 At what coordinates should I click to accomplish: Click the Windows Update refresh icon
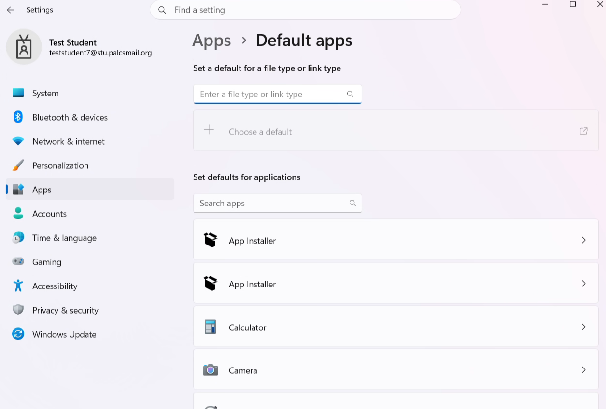click(x=18, y=334)
